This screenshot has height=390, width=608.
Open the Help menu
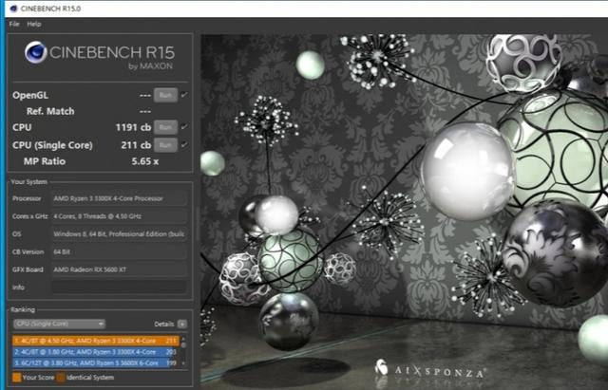[34, 23]
